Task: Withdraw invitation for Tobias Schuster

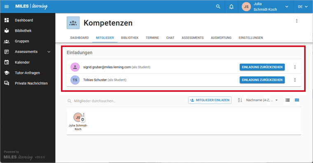Action: tap(262, 80)
